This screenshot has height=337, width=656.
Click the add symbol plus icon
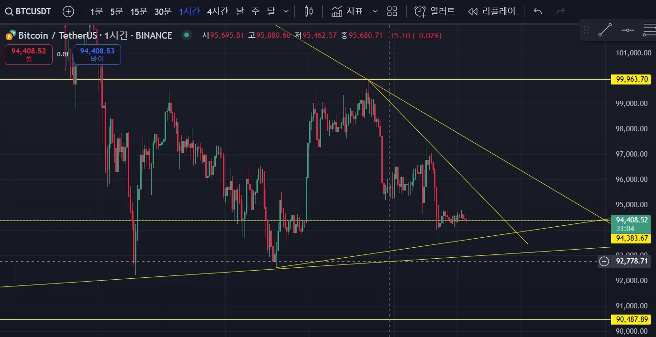[x=68, y=11]
